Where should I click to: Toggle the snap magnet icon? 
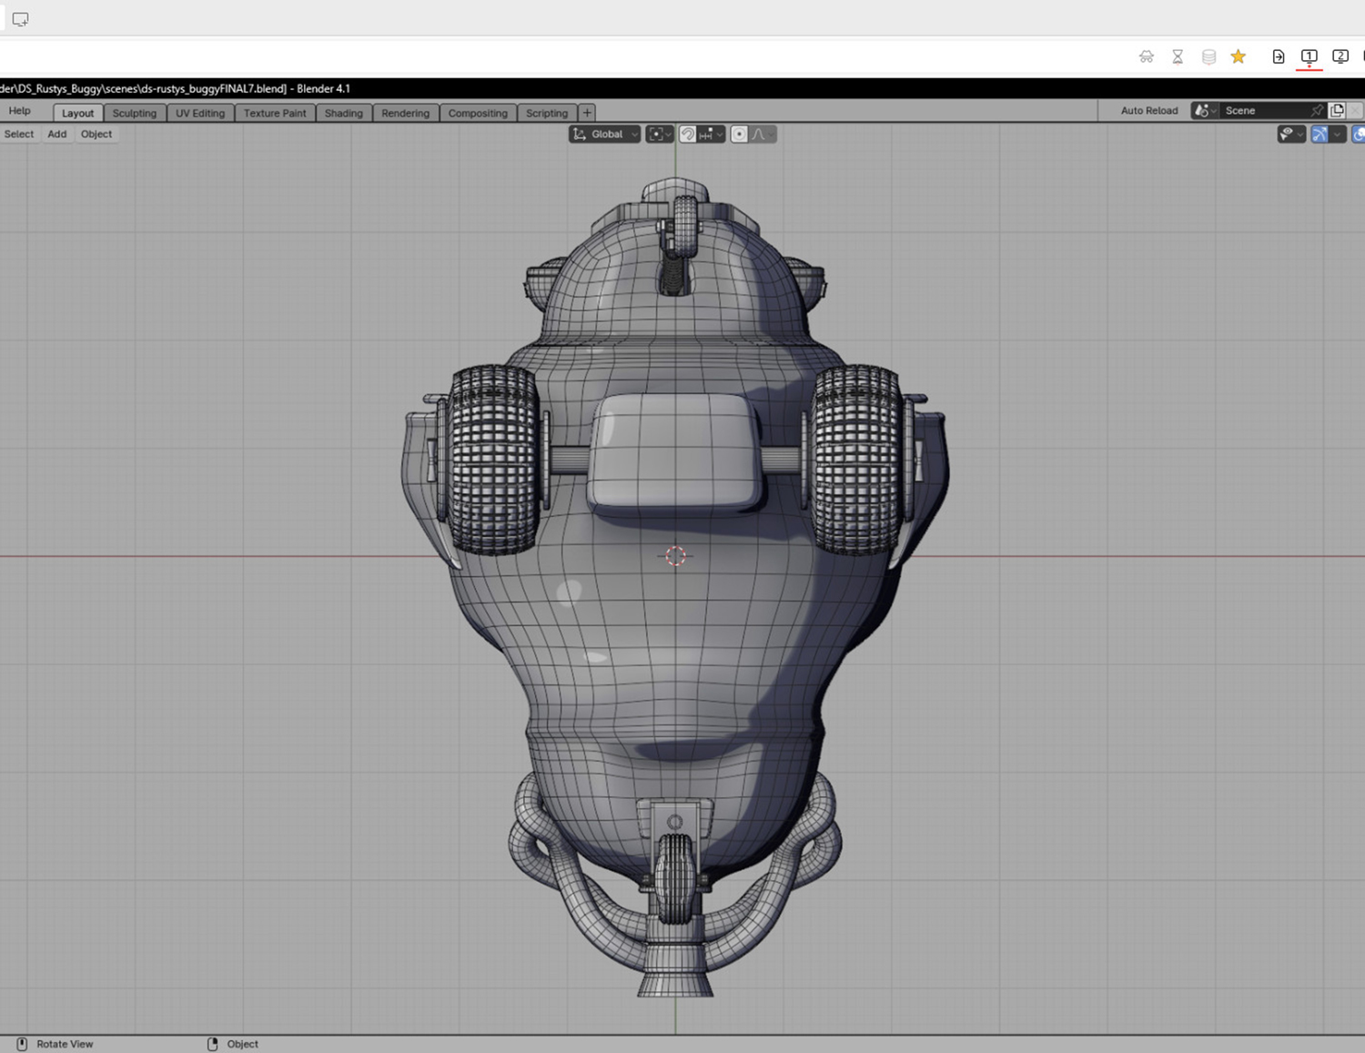688,135
